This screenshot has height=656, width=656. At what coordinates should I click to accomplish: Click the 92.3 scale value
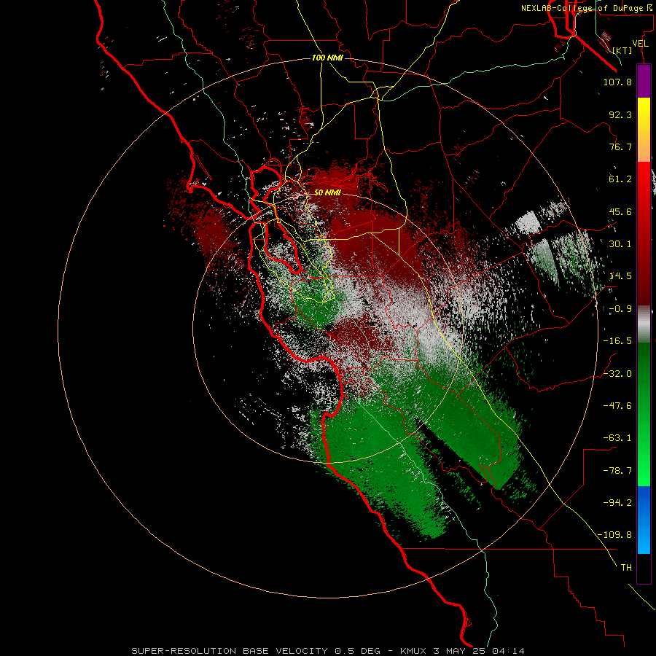coord(620,114)
